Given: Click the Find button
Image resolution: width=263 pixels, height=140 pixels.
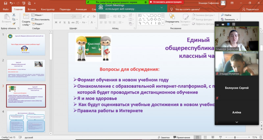Looking at the screenshot, I should click(x=226, y=15).
